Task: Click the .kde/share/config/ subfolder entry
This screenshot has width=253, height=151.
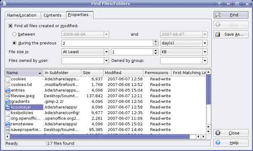Action: [x=62, y=113]
